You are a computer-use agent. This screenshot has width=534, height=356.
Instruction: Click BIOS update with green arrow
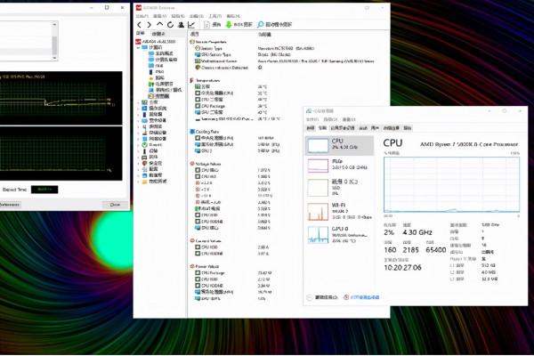(x=239, y=25)
